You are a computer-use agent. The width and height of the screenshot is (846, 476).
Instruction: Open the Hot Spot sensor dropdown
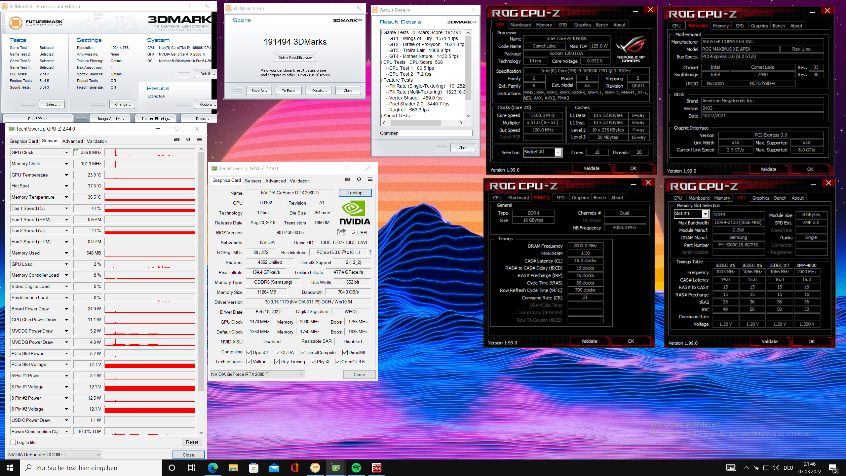click(66, 186)
